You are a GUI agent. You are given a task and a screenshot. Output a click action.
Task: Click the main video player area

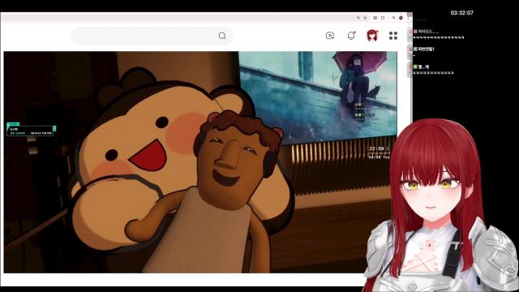point(200,162)
